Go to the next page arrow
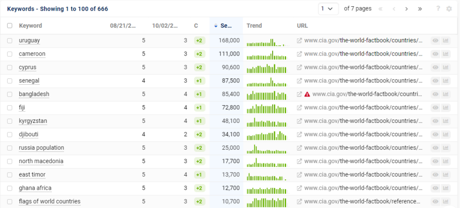This screenshot has height=208, width=460. [406, 9]
